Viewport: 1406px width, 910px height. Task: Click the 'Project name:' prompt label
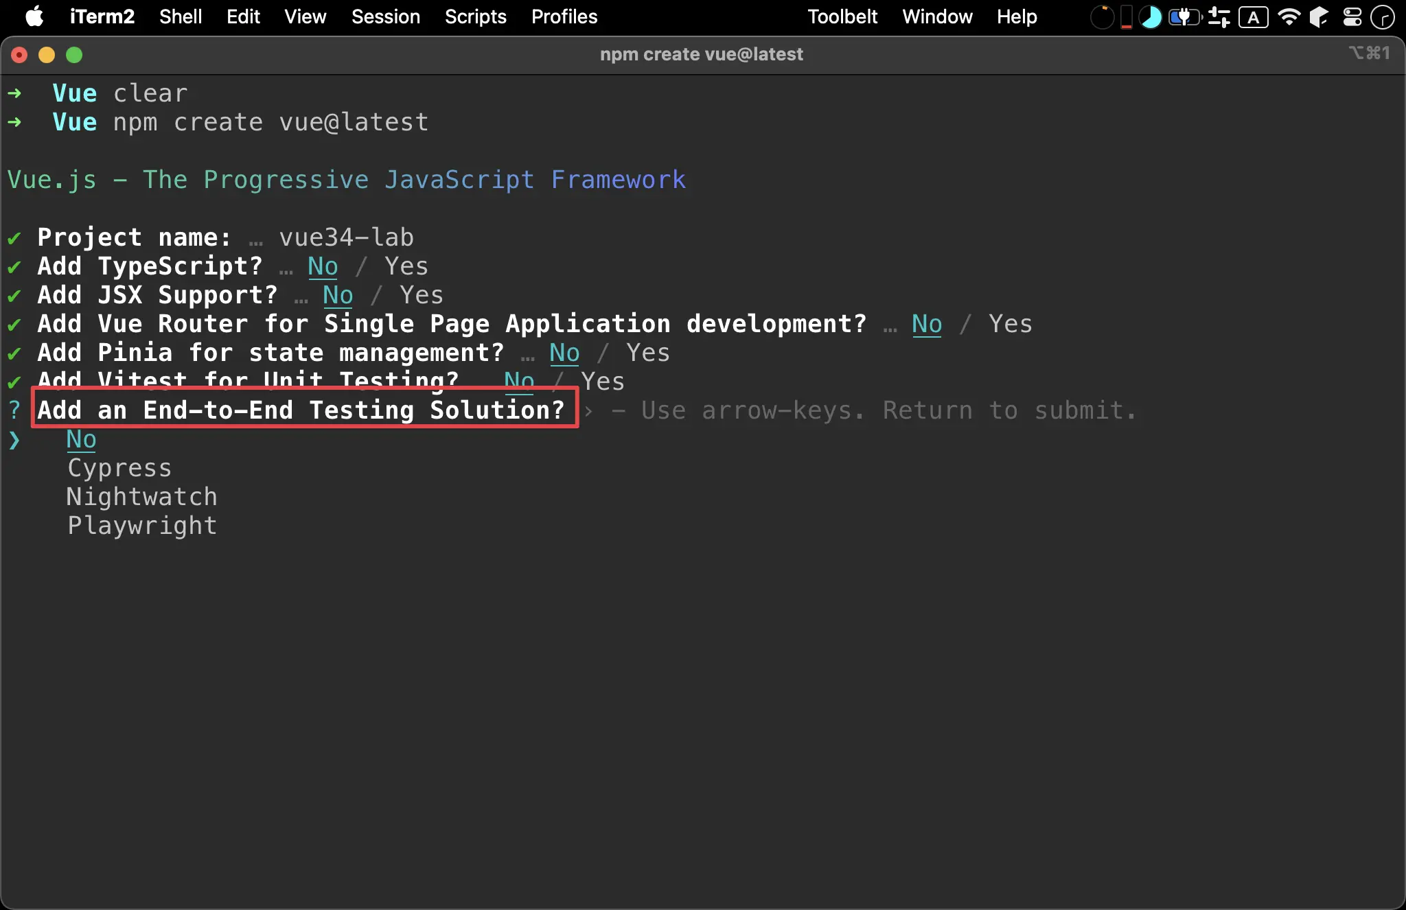134,237
